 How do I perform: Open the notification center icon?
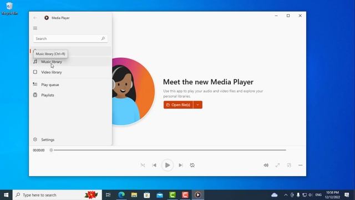click(347, 195)
